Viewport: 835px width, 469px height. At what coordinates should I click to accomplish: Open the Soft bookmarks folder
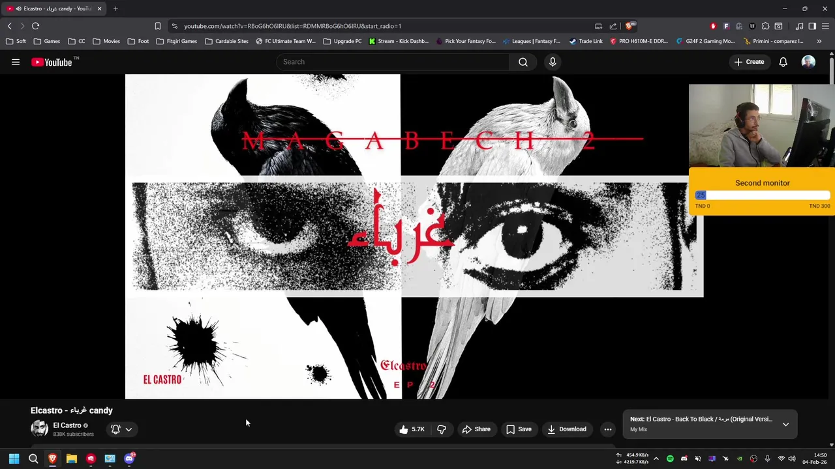[16, 41]
